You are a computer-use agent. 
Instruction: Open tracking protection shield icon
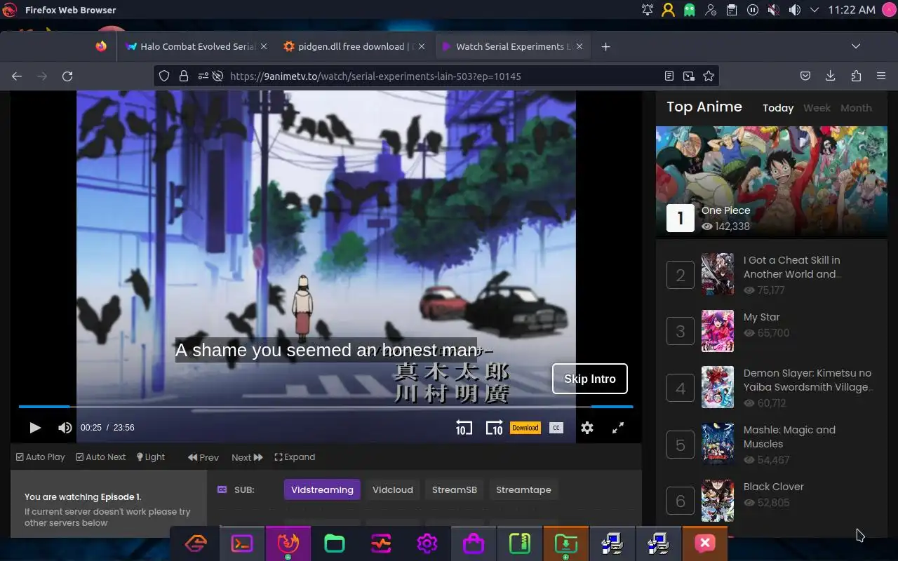pos(164,76)
